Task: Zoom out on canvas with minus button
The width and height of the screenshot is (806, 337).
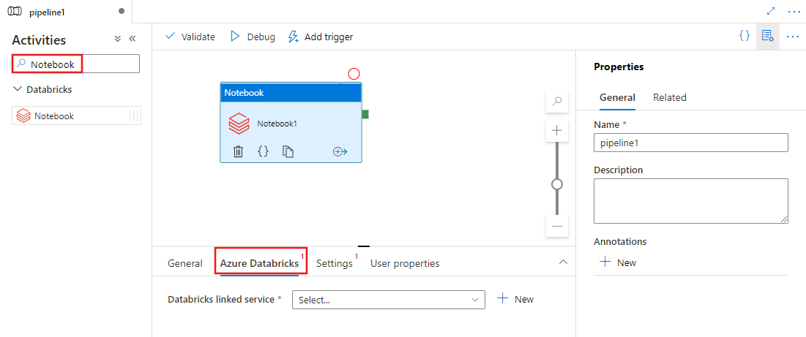Action: 557,226
